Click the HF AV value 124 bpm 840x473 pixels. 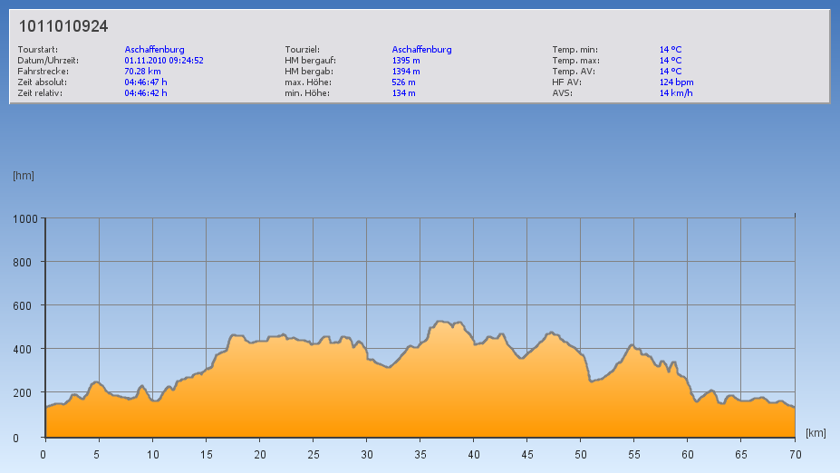(x=676, y=82)
